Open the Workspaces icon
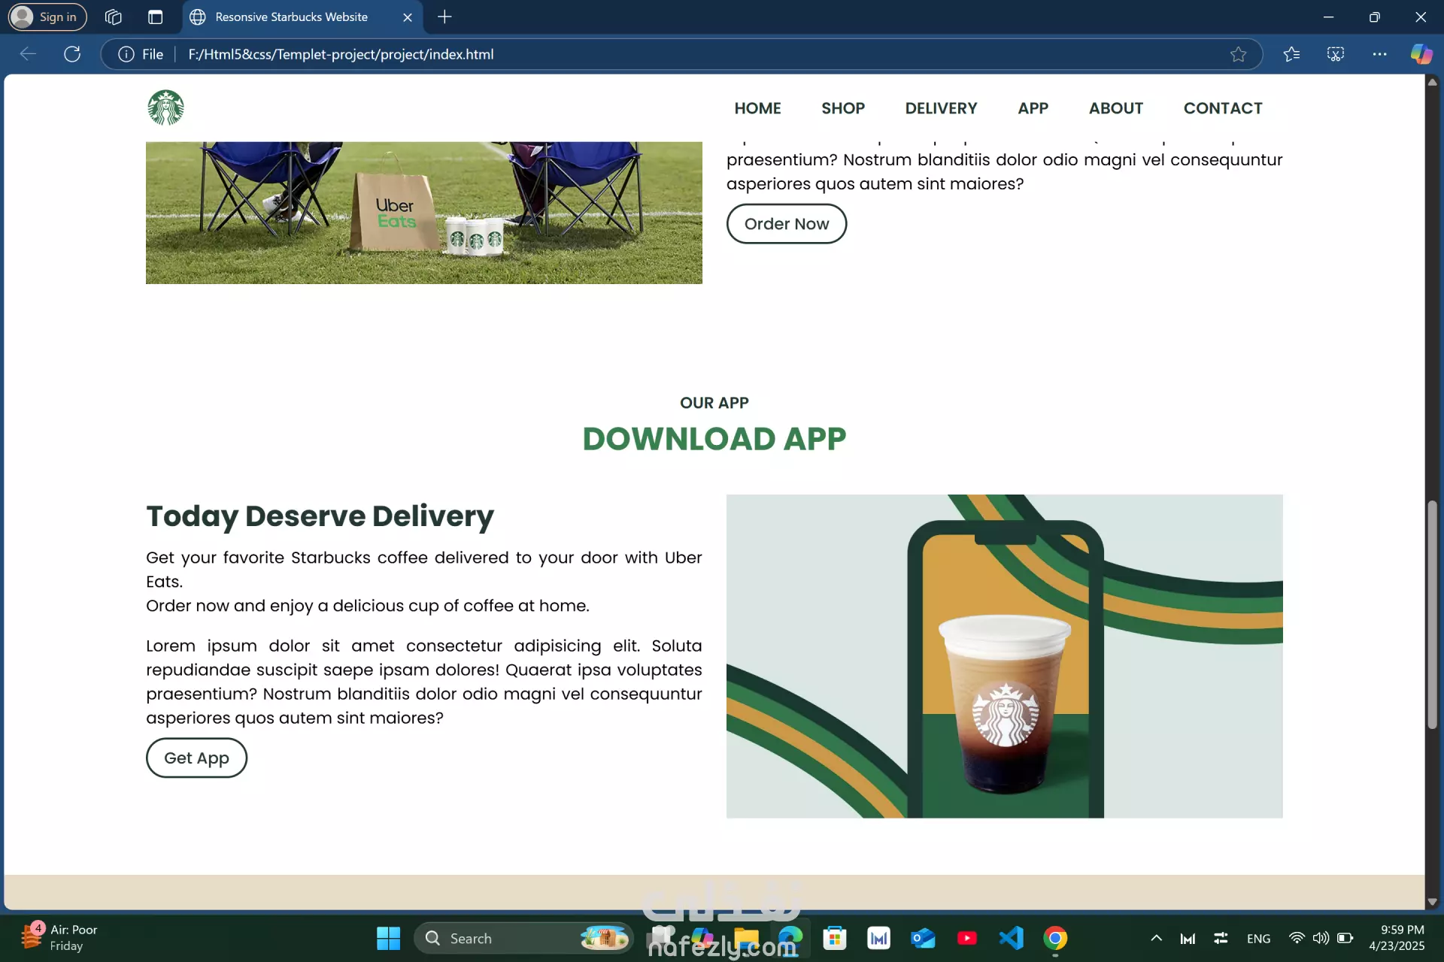Image resolution: width=1444 pixels, height=962 pixels. point(114,17)
